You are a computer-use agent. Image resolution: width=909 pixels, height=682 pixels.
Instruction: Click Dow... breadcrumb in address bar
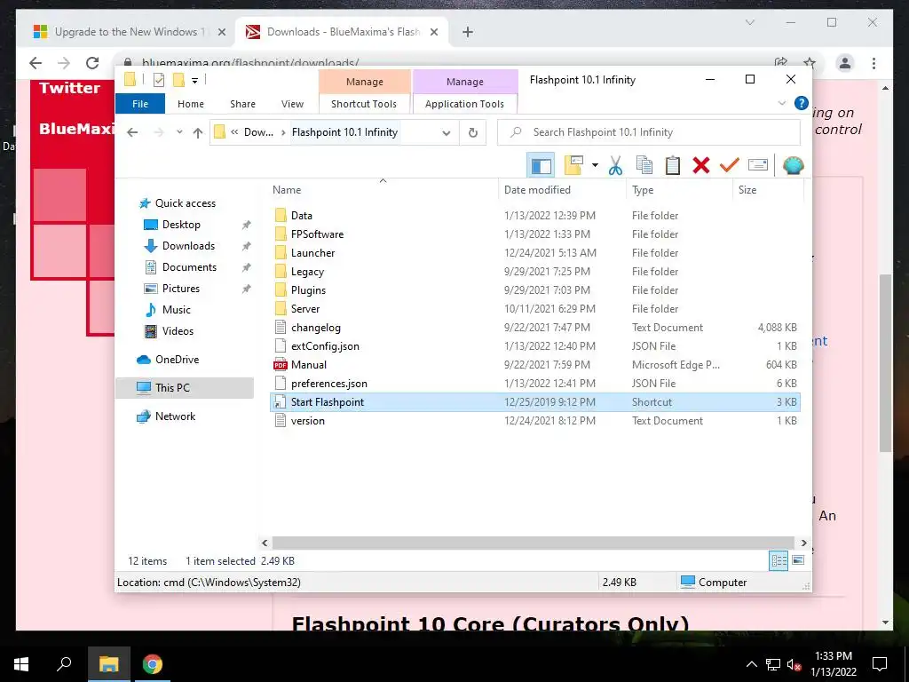click(x=258, y=132)
